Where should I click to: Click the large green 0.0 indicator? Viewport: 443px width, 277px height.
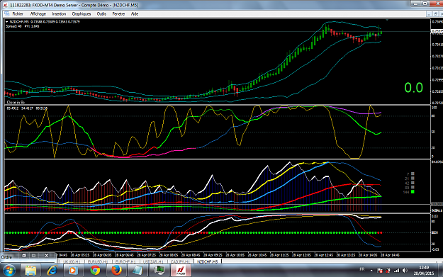[413, 88]
